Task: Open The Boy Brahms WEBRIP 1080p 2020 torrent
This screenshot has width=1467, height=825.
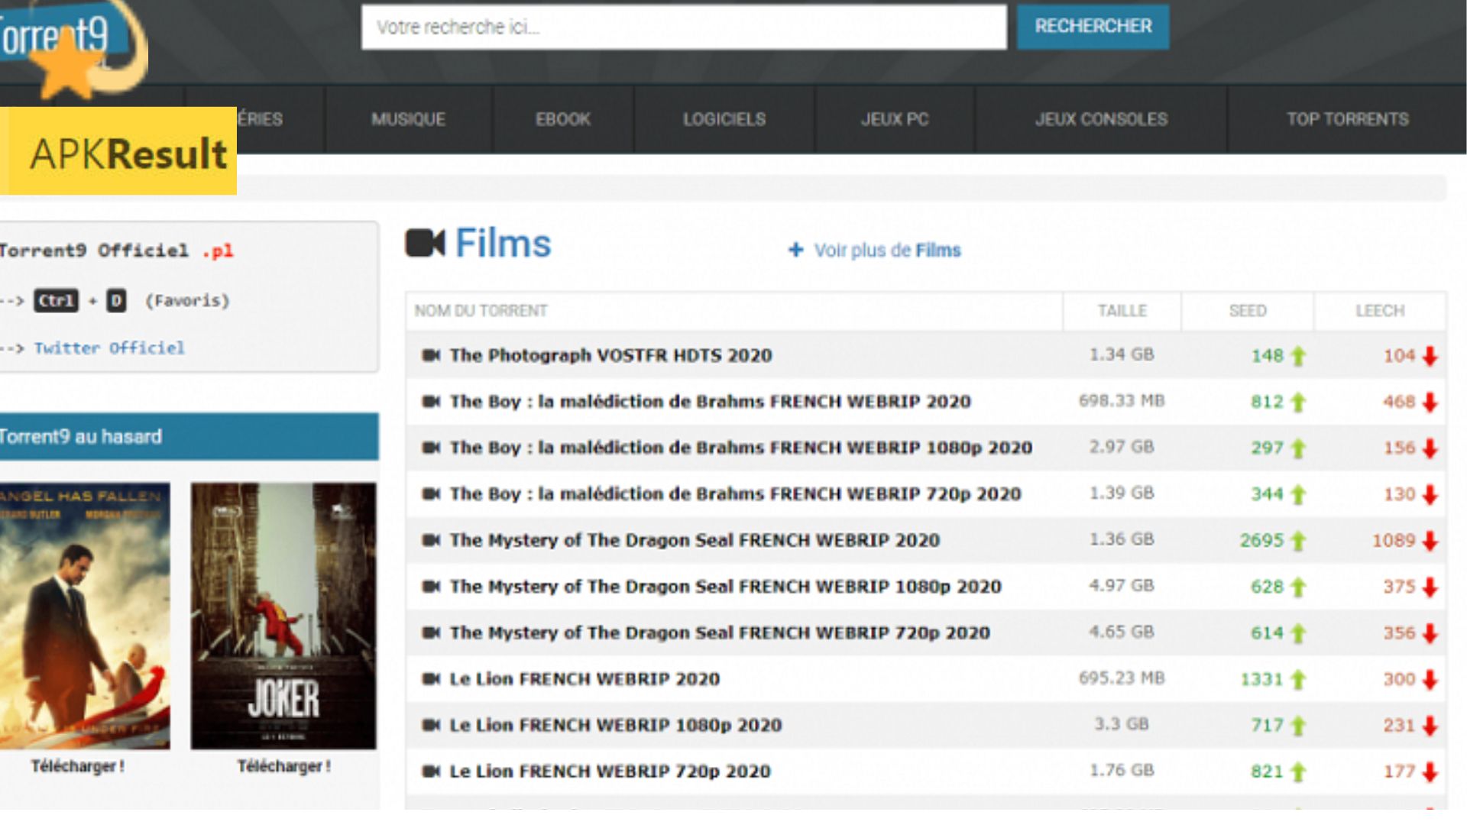Action: pos(740,448)
